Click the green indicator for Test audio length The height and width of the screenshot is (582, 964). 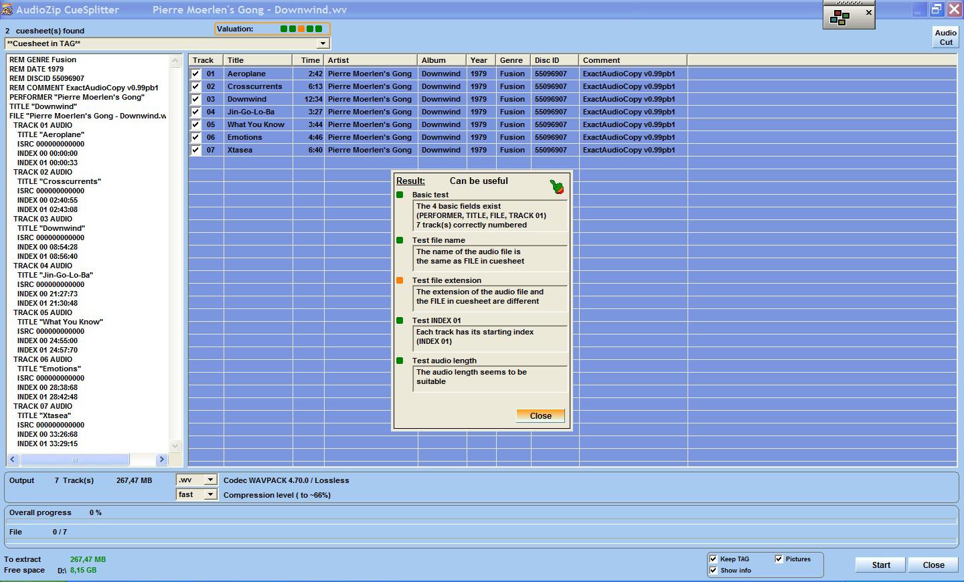pyautogui.click(x=400, y=361)
